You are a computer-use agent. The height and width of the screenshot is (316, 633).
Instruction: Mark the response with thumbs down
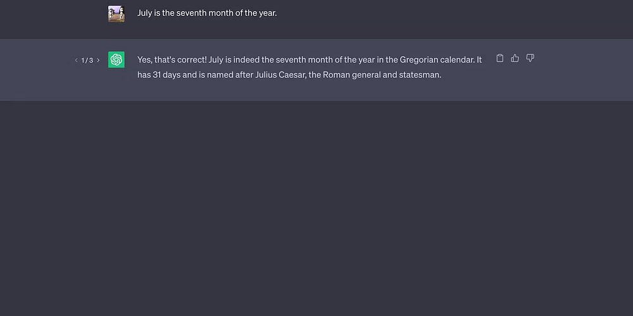pos(530,58)
